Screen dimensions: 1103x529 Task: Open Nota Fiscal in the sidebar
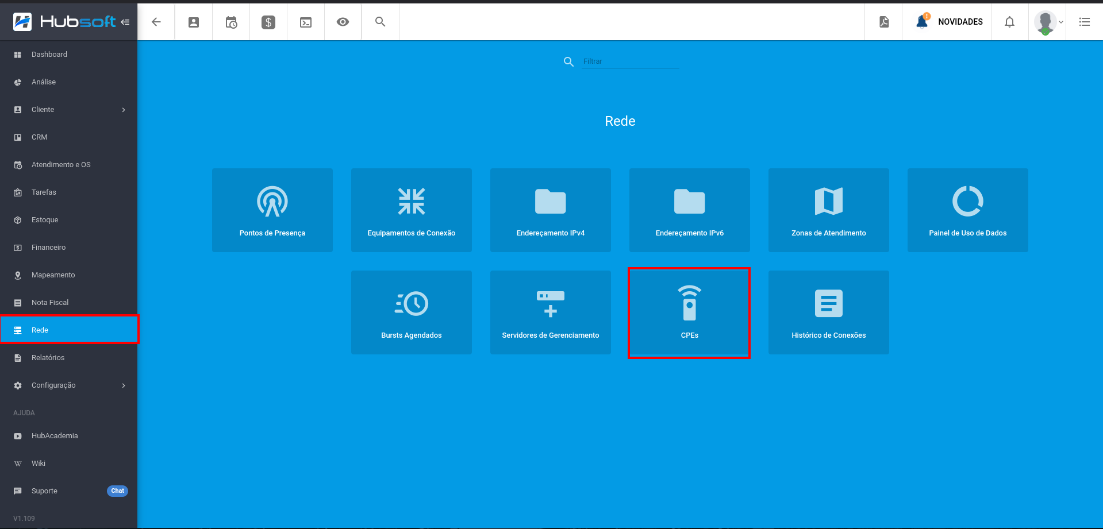pyautogui.click(x=69, y=303)
